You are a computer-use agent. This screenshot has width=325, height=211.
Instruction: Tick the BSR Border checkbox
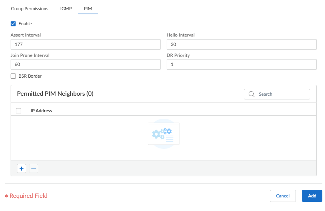pyautogui.click(x=13, y=76)
